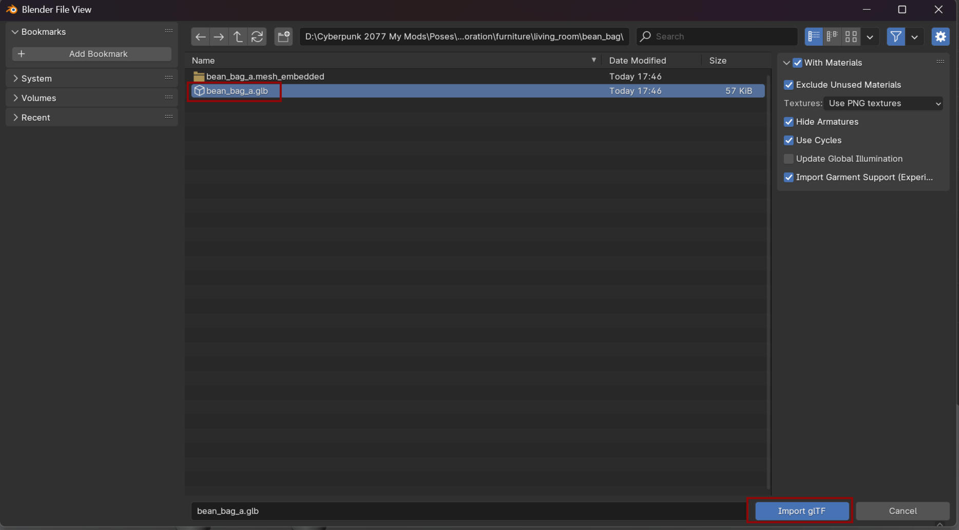Expand the Recent panel

pyautogui.click(x=35, y=118)
